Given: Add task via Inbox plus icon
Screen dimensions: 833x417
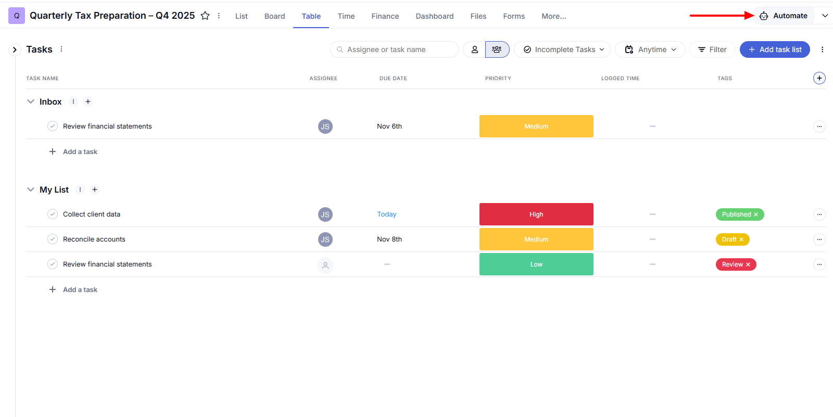Looking at the screenshot, I should click(88, 102).
